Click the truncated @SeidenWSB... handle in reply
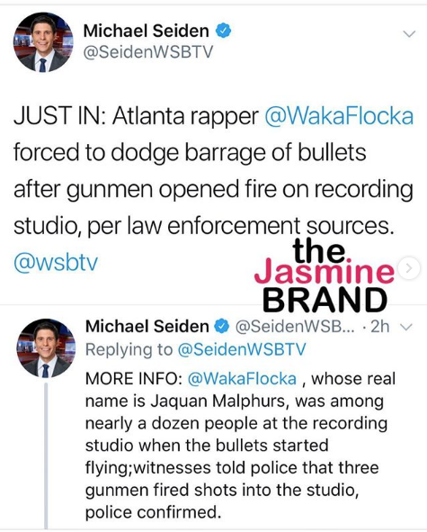427x532 pixels. click(295, 327)
